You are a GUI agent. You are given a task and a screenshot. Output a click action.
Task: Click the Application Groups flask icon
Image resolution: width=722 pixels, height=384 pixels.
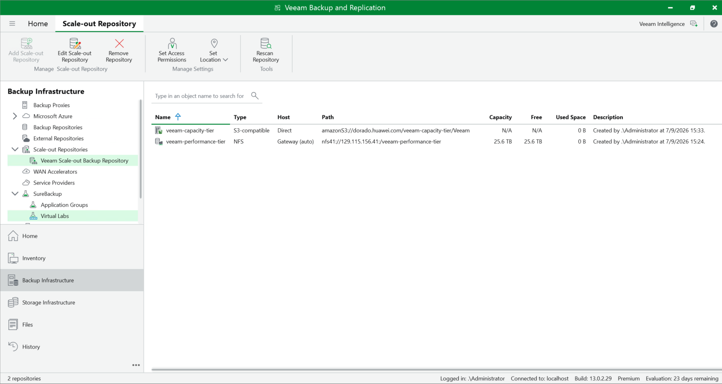(33, 205)
